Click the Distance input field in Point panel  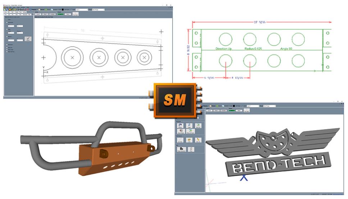(20, 33)
